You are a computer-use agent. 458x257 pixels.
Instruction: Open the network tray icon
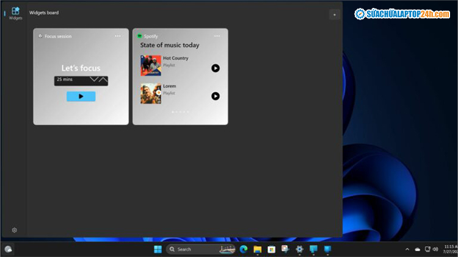(x=427, y=249)
